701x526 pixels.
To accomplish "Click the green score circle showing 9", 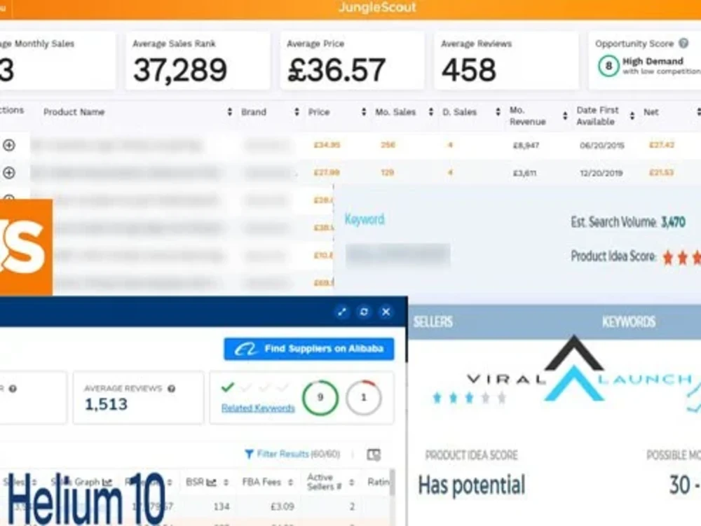I will pos(320,397).
